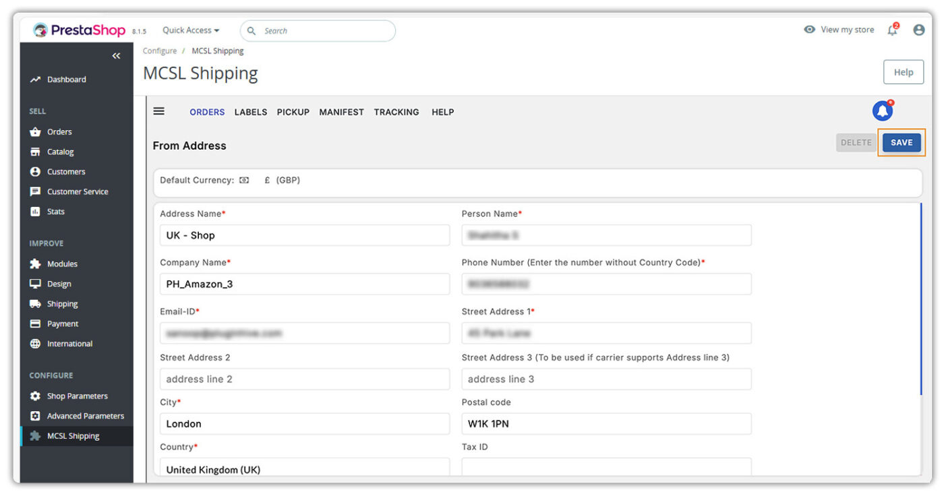This screenshot has width=944, height=496.
Task: Click the International globe icon
Action: (x=35, y=344)
